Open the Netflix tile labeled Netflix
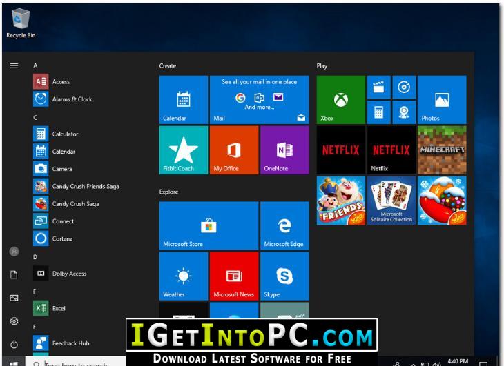This screenshot has width=504, height=366. click(391, 150)
